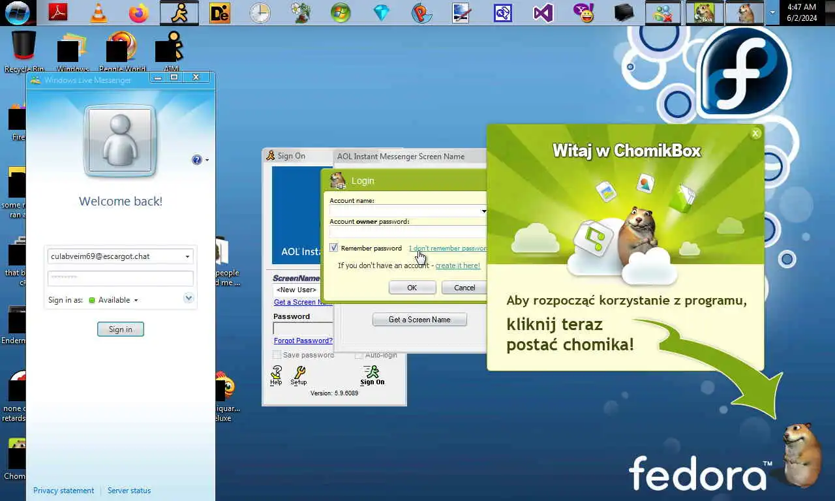This screenshot has width=835, height=501.
Task: Uncheck Remember password in Login dialog
Action: (334, 248)
